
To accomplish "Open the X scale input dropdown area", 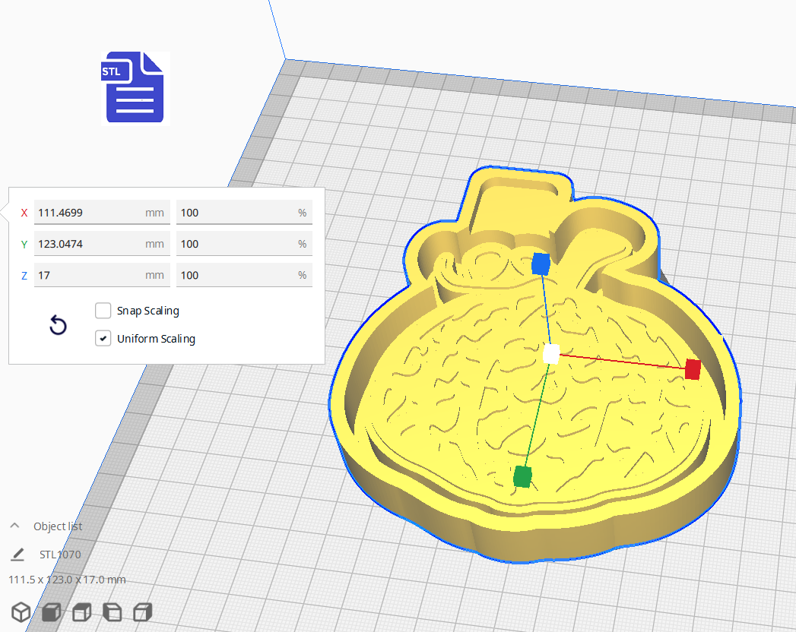I will pos(244,213).
